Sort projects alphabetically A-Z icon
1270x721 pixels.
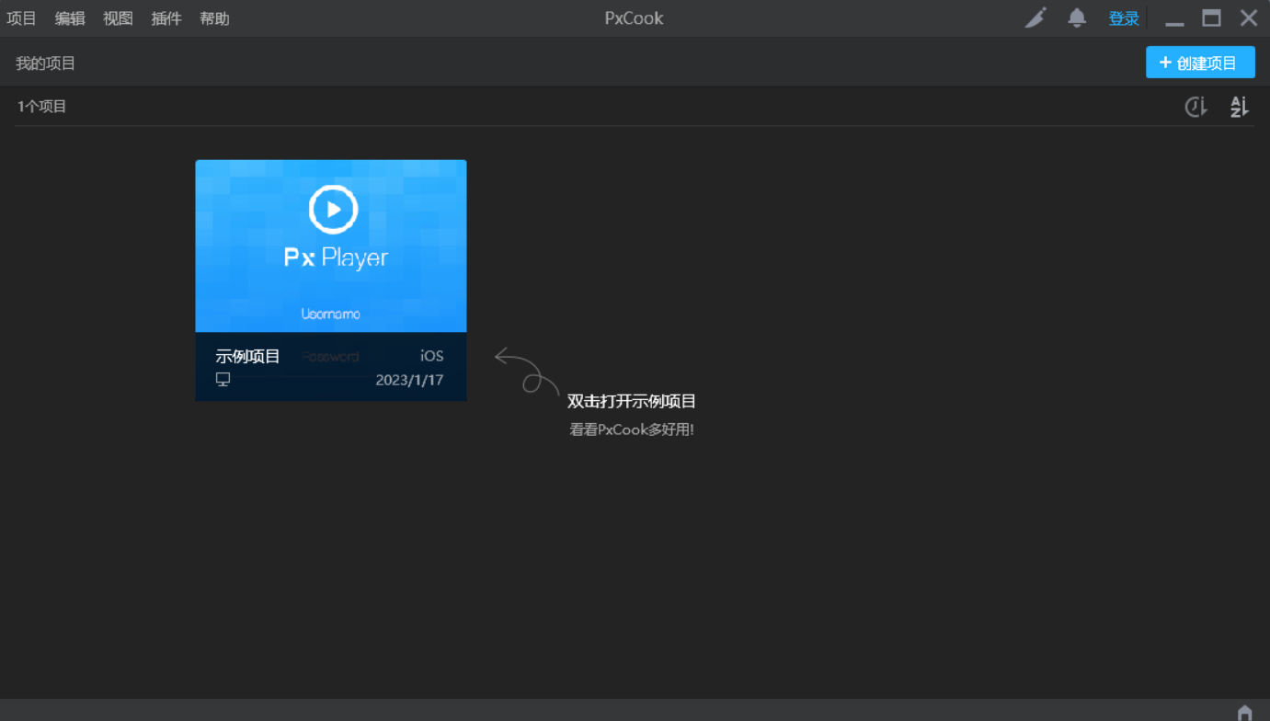click(1240, 107)
